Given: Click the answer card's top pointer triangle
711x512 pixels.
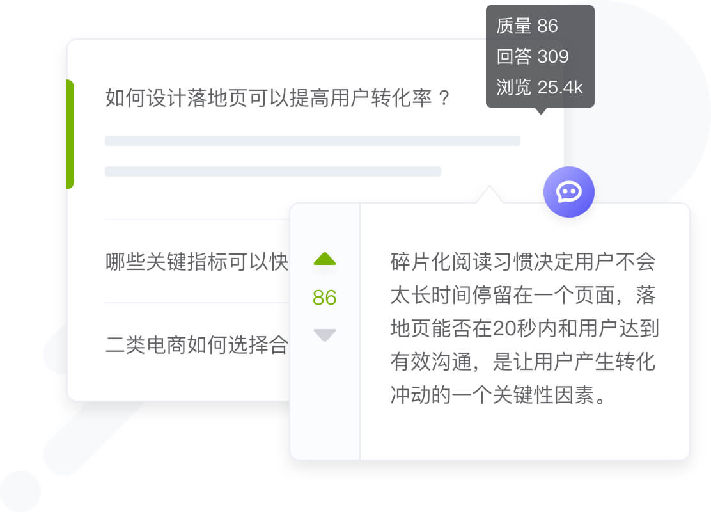Looking at the screenshot, I should tap(489, 195).
